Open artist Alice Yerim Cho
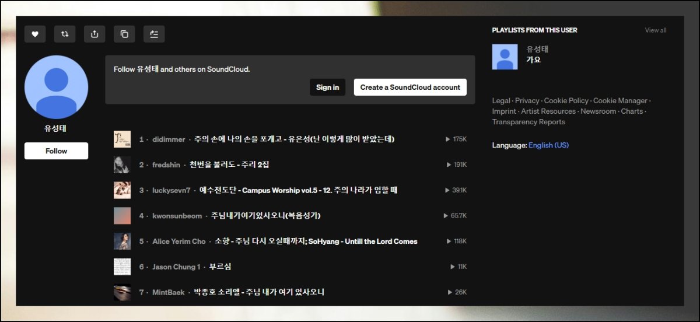The width and height of the screenshot is (700, 322). tap(179, 242)
